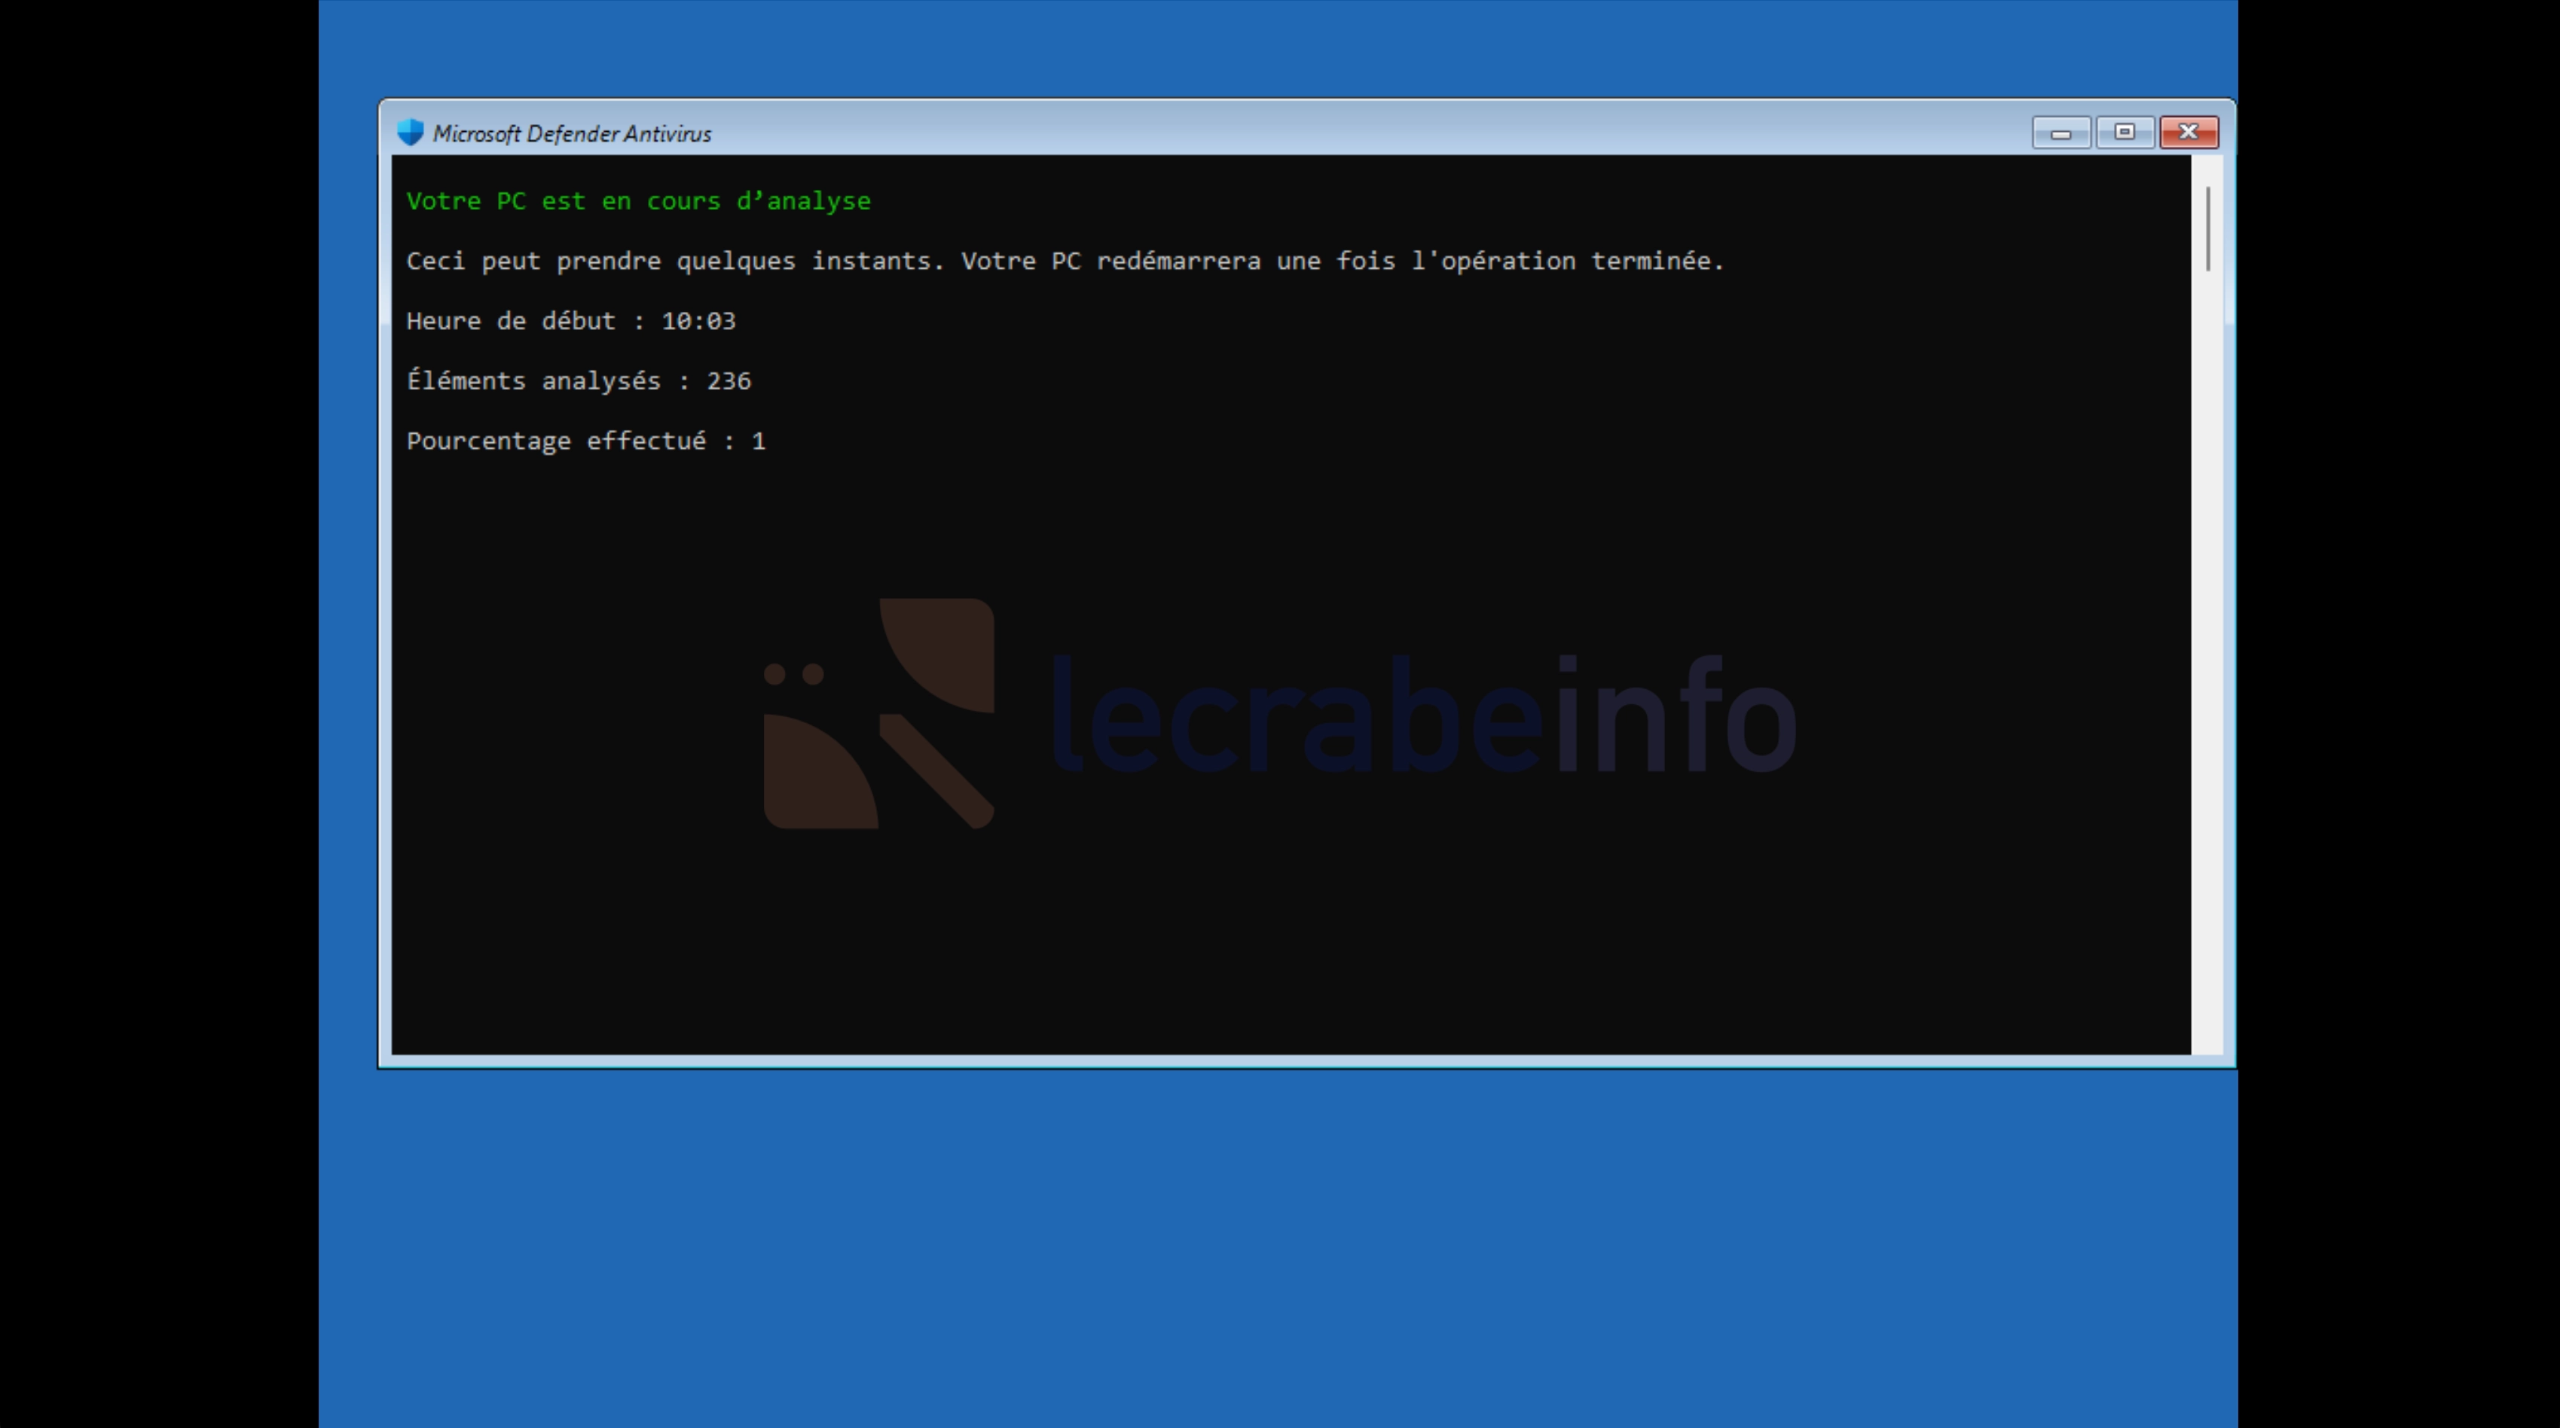This screenshot has height=1428, width=2560.
Task: Select the 'Ceci peut prendre quelques instants' line
Action: pos(1065,261)
